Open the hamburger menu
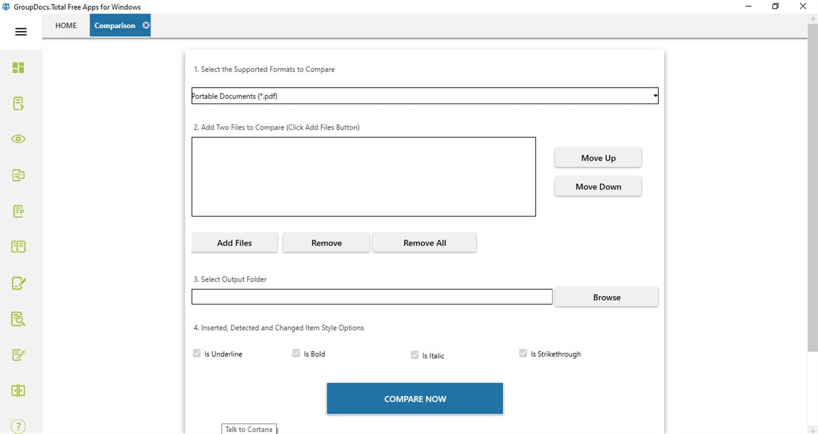Screen dimensions: 818x434 pos(21,32)
